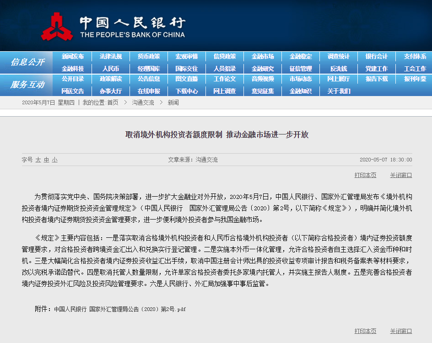Go to 首页 via the breadcrumb

coord(112,102)
